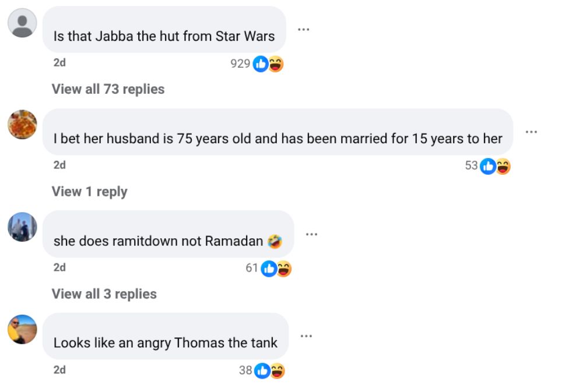Expand View 1 reply thread
This screenshot has height=388, width=583.
click(89, 192)
